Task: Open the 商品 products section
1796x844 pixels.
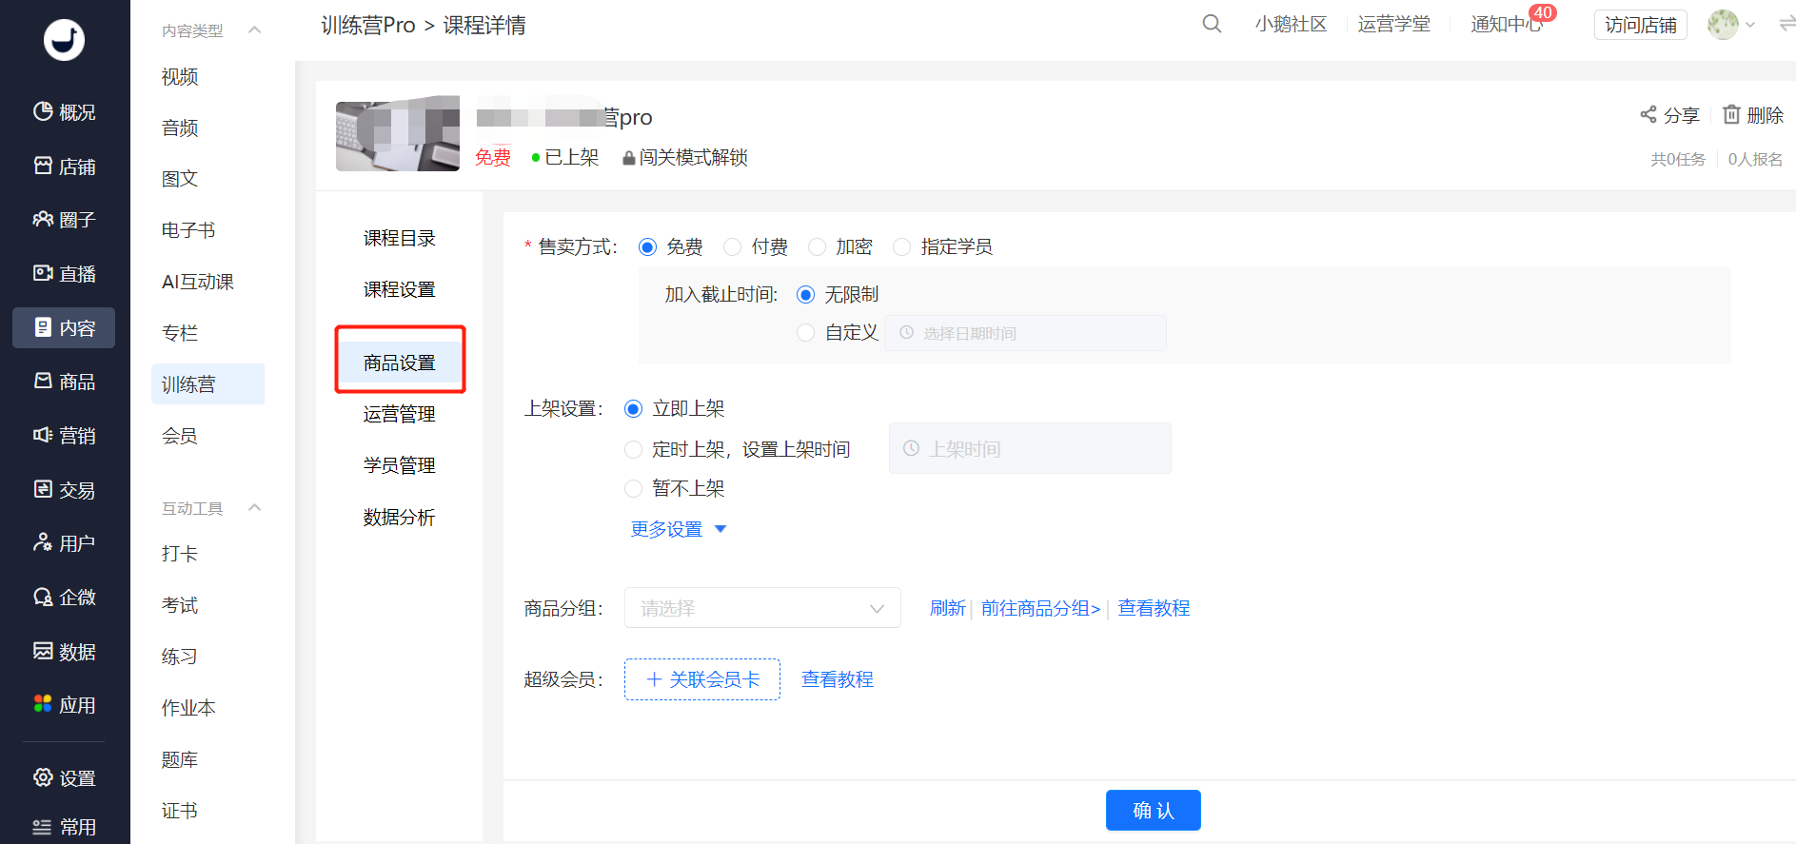Action: click(x=64, y=382)
